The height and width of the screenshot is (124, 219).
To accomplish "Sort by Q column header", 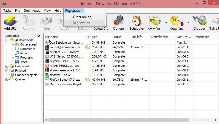I will coord(87,37).
